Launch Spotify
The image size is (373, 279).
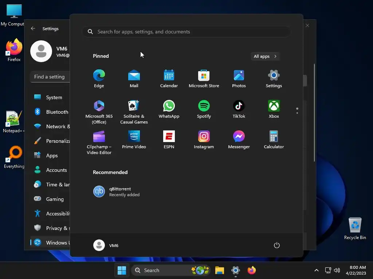(204, 110)
